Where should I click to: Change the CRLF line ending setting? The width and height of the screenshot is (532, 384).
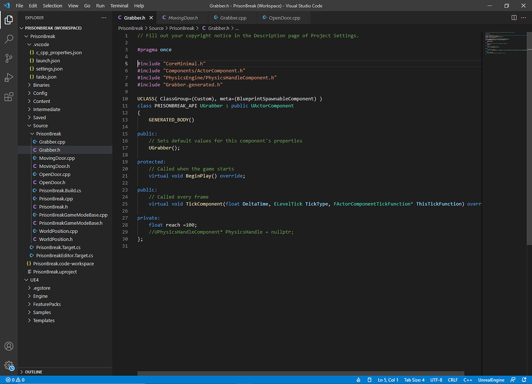(x=453, y=379)
